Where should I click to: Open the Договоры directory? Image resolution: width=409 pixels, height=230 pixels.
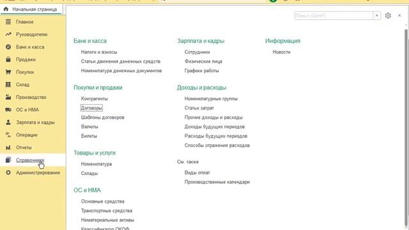[91, 108]
